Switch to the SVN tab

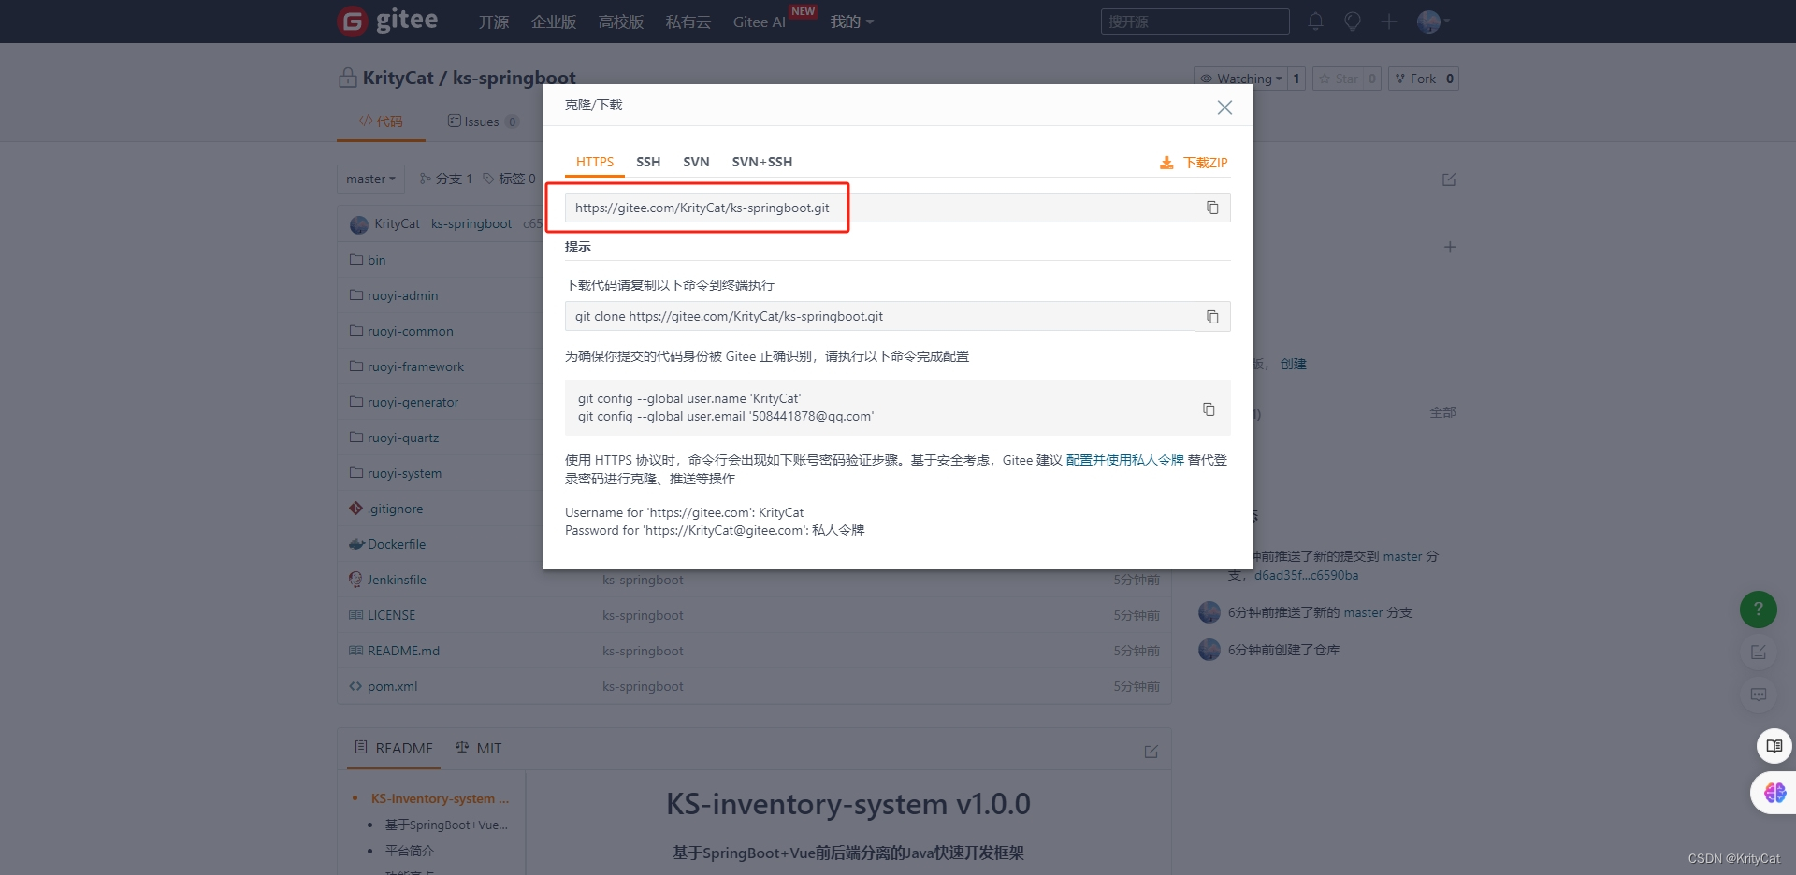[x=696, y=162]
